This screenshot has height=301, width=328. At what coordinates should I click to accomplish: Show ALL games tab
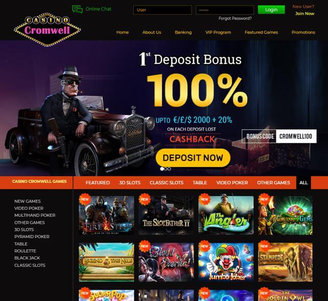pyautogui.click(x=303, y=183)
